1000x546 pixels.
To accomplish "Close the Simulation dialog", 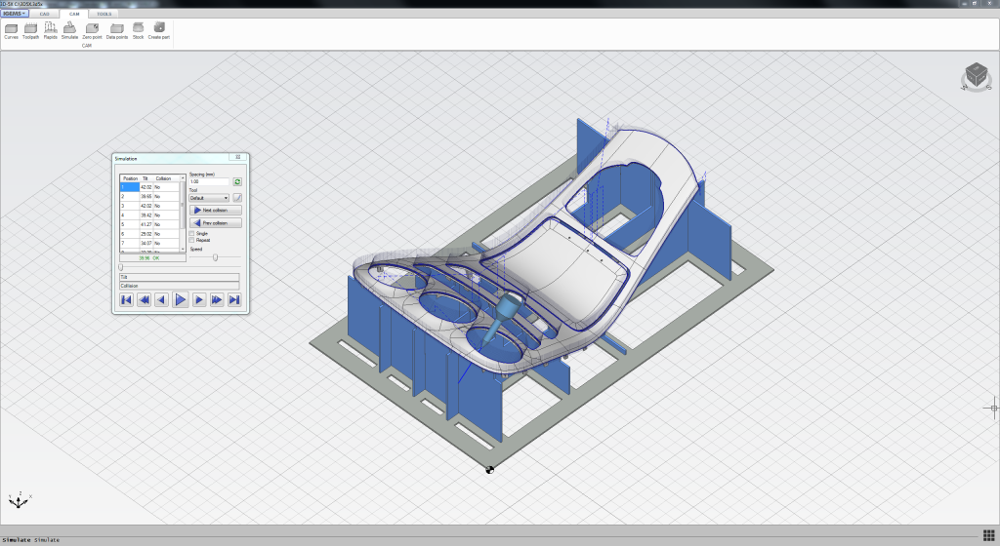I will pos(237,157).
